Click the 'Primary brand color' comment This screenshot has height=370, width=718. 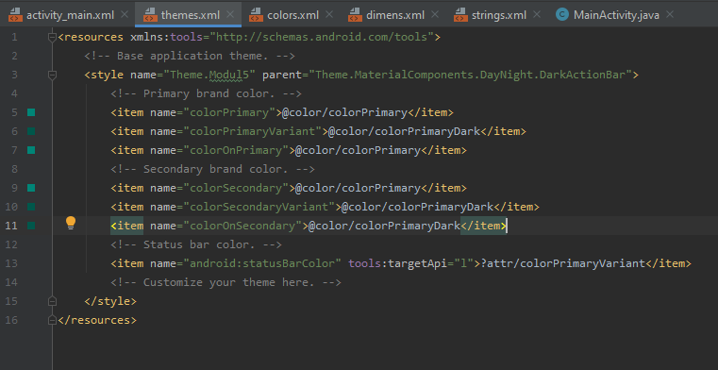tap(206, 93)
